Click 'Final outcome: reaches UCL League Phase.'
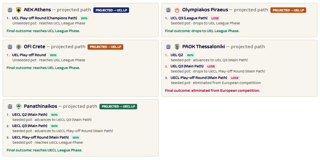The image size is (320, 160). click(x=43, y=31)
